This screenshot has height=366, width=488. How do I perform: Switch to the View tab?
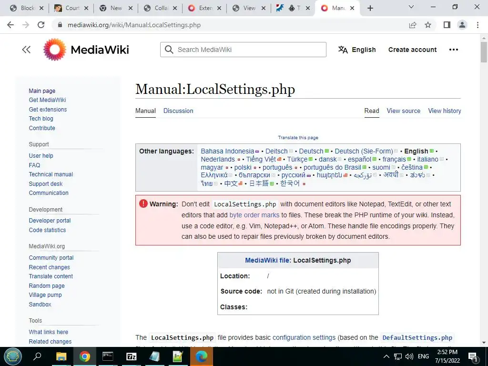pos(248,8)
